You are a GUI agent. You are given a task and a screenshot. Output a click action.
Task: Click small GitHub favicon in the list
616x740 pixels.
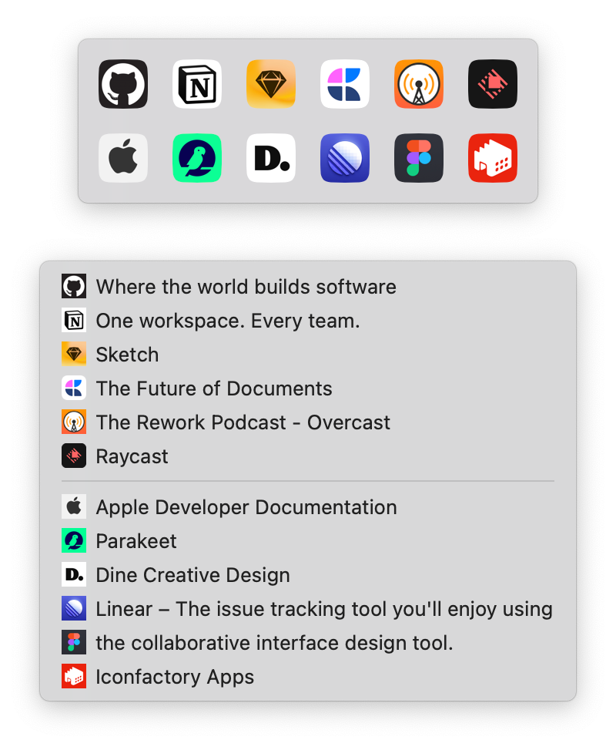pos(74,286)
